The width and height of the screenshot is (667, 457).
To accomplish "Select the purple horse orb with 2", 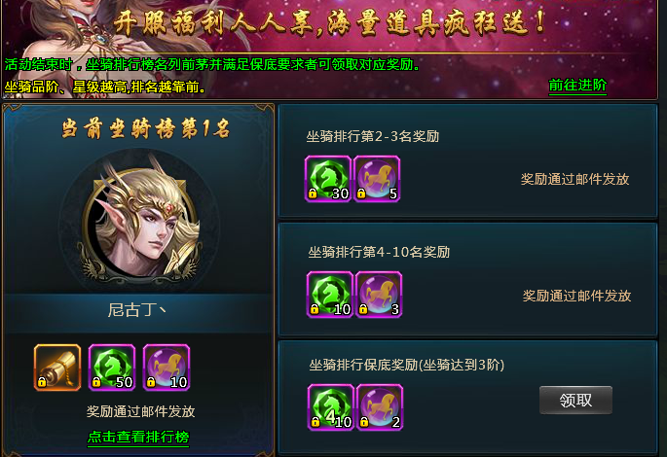I will [x=380, y=407].
